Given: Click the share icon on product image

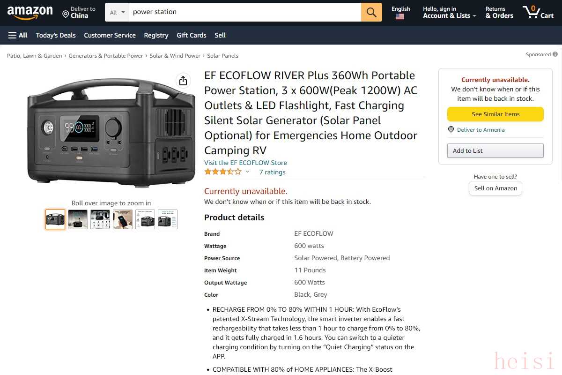Looking at the screenshot, I should pyautogui.click(x=183, y=81).
